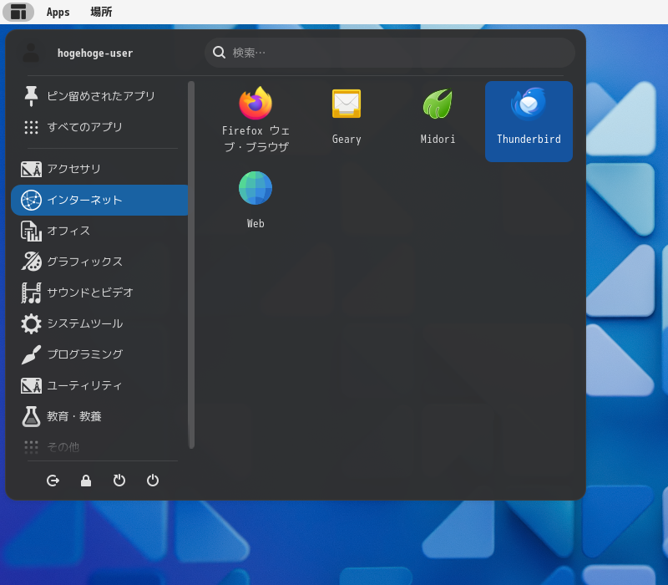The image size is (668, 585).
Task: Click the restart icon in the bottom row
Action: click(119, 481)
